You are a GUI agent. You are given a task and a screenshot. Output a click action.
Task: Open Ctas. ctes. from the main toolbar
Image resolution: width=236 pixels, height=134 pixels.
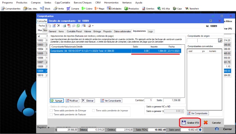click(x=30, y=9)
